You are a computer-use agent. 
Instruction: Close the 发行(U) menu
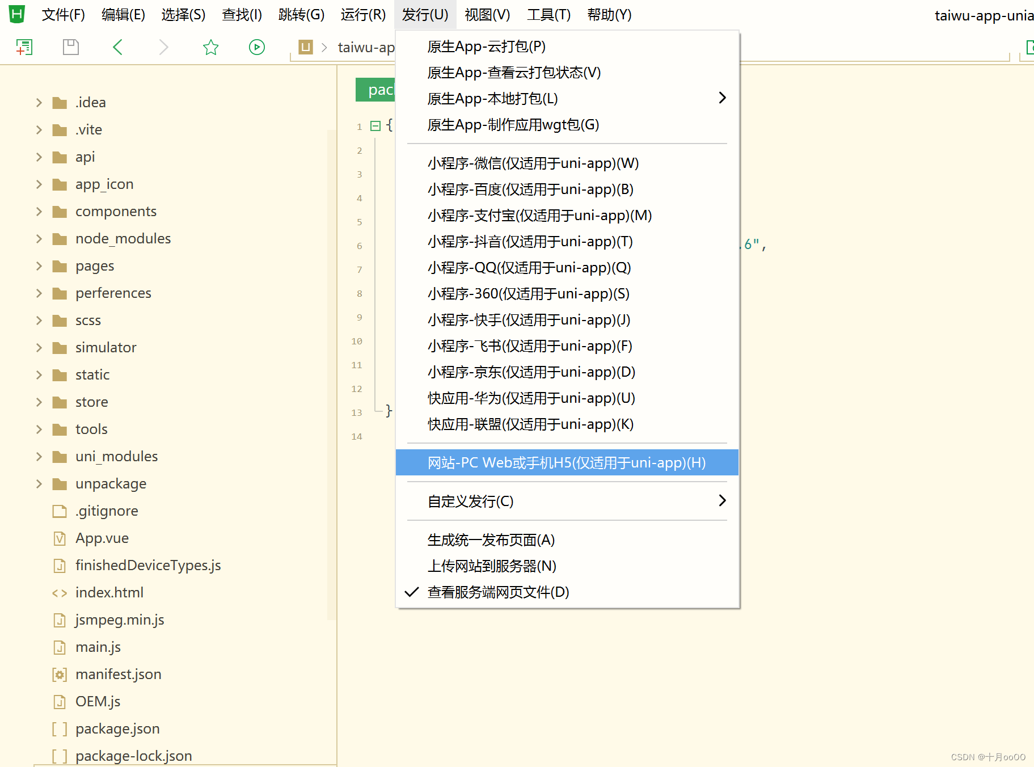coord(425,15)
